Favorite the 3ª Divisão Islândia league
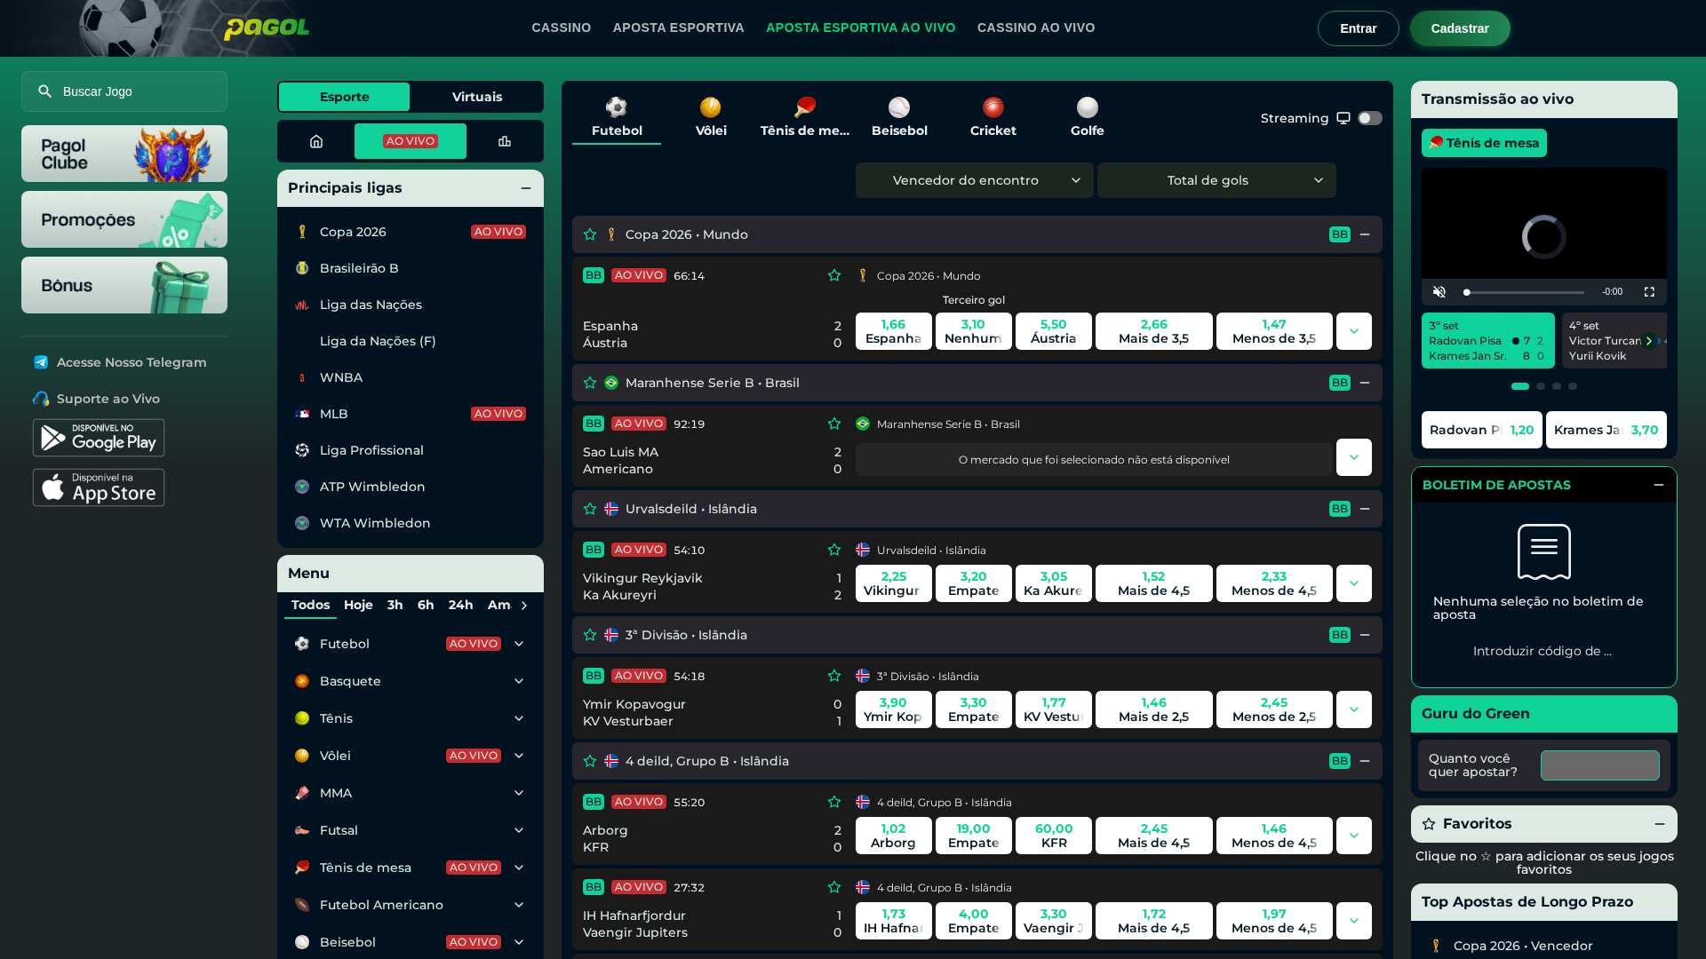This screenshot has height=959, width=1706. (x=590, y=635)
